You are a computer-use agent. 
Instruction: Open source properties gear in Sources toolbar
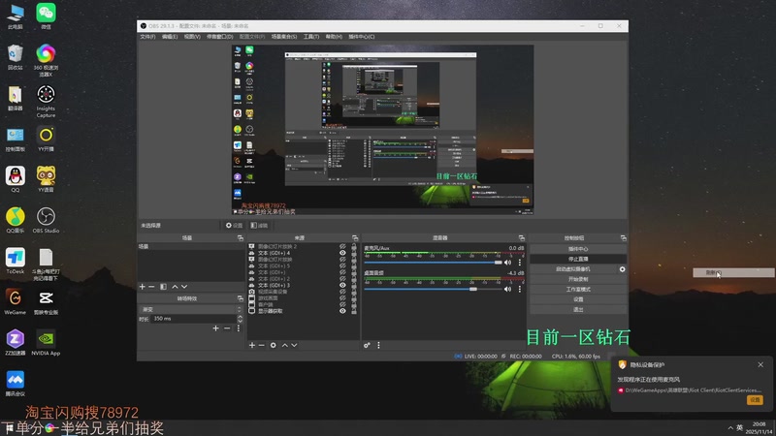pyautogui.click(x=274, y=345)
